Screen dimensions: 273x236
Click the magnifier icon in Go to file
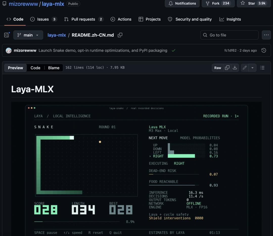(205, 35)
